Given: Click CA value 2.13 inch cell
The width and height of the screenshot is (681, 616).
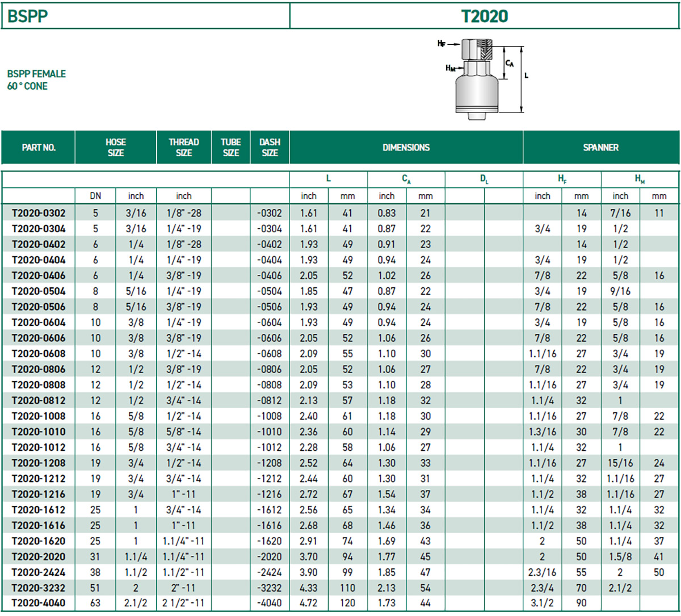Looking at the screenshot, I should [x=386, y=588].
